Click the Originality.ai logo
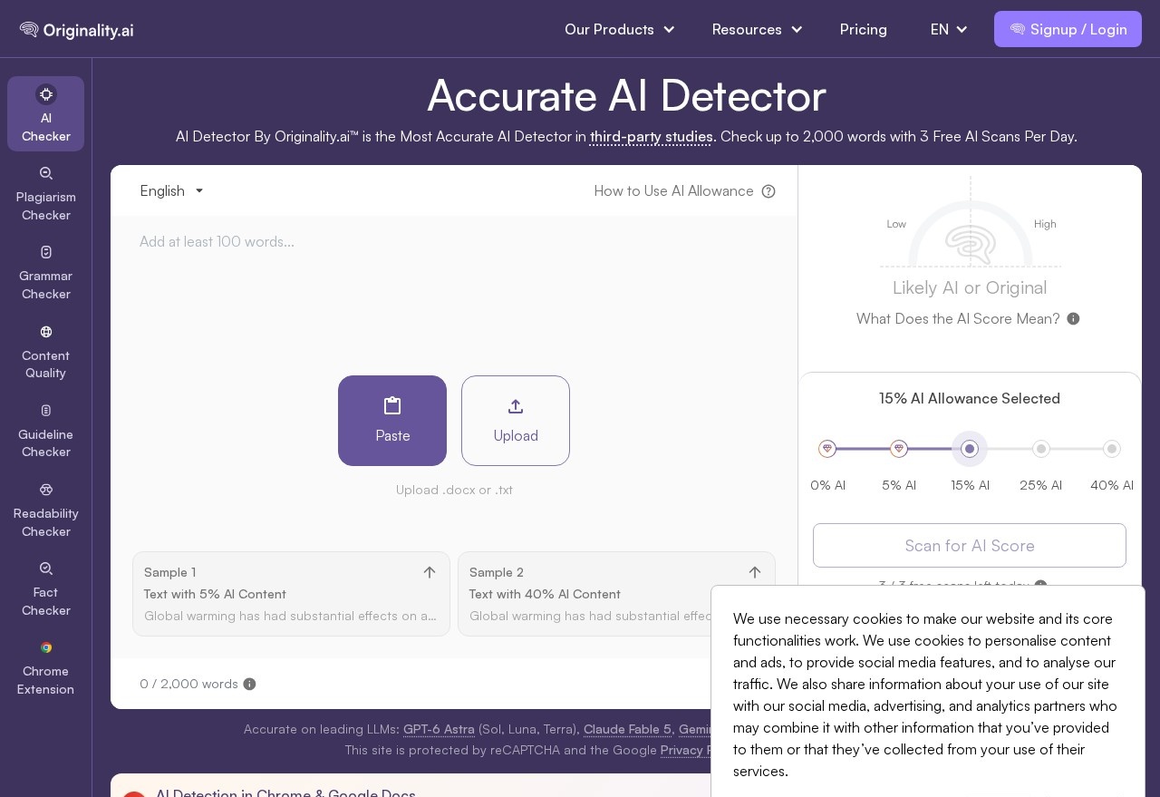Screen dimensions: 1160x797 (77, 30)
